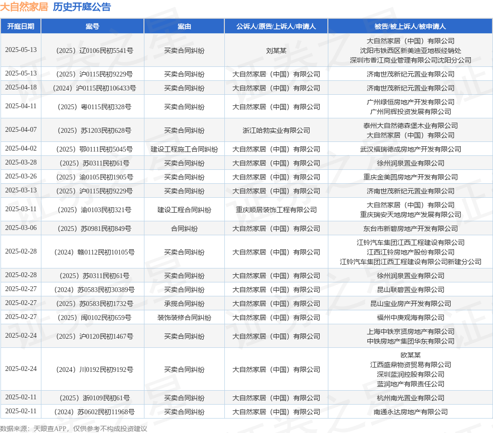The image size is (493, 433).
Task: Click case number (2024)沪0115民初106433号
Action: pos(94,88)
